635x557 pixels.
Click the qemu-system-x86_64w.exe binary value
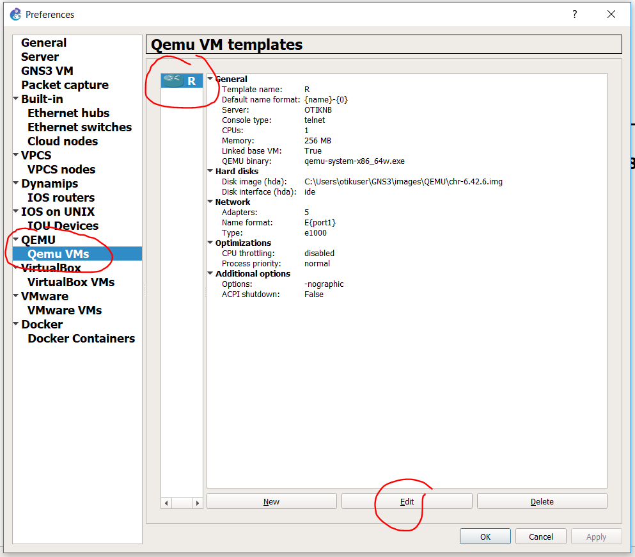[354, 161]
